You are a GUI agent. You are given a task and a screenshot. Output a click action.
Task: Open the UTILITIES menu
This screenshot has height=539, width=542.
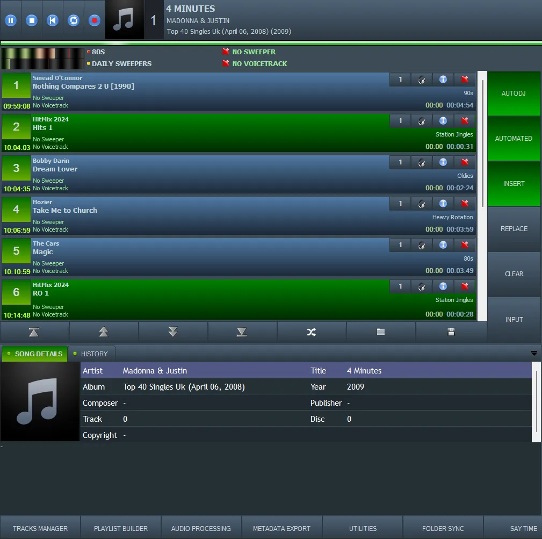[362, 528]
